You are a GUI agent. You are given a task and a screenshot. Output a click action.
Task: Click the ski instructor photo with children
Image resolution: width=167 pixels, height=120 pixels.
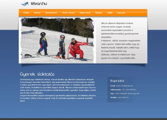57,40
